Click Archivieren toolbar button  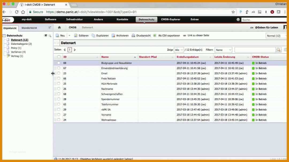coord(120,36)
